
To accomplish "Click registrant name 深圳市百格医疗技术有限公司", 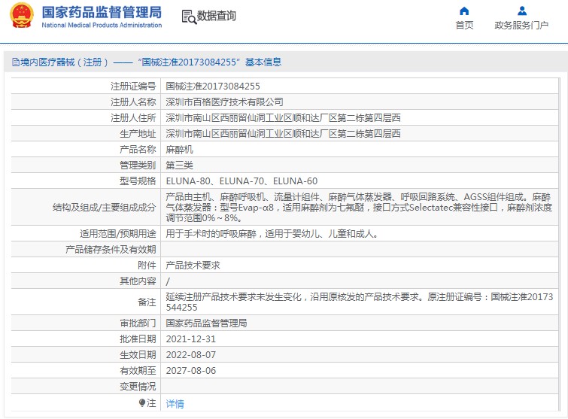I will tap(224, 102).
